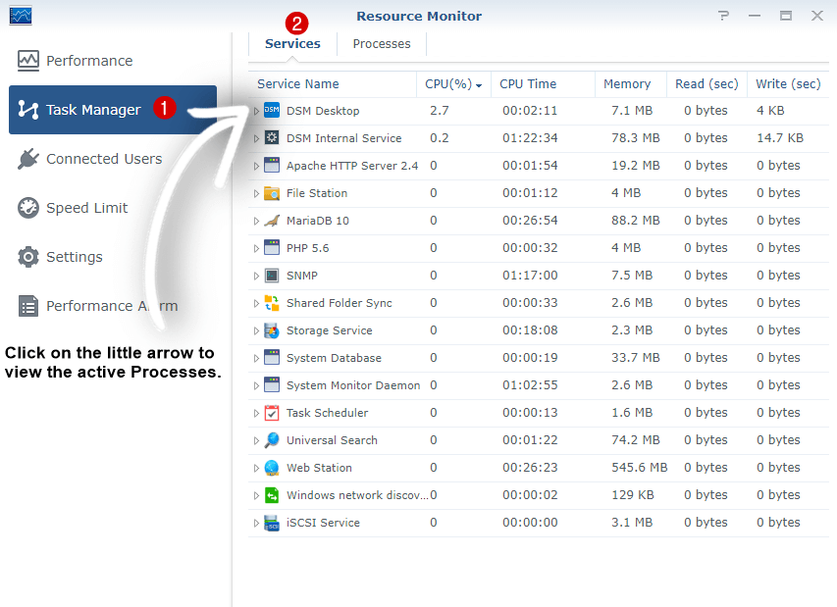Switch to the Processes tab
Image resolution: width=837 pixels, height=607 pixels.
pos(382,44)
